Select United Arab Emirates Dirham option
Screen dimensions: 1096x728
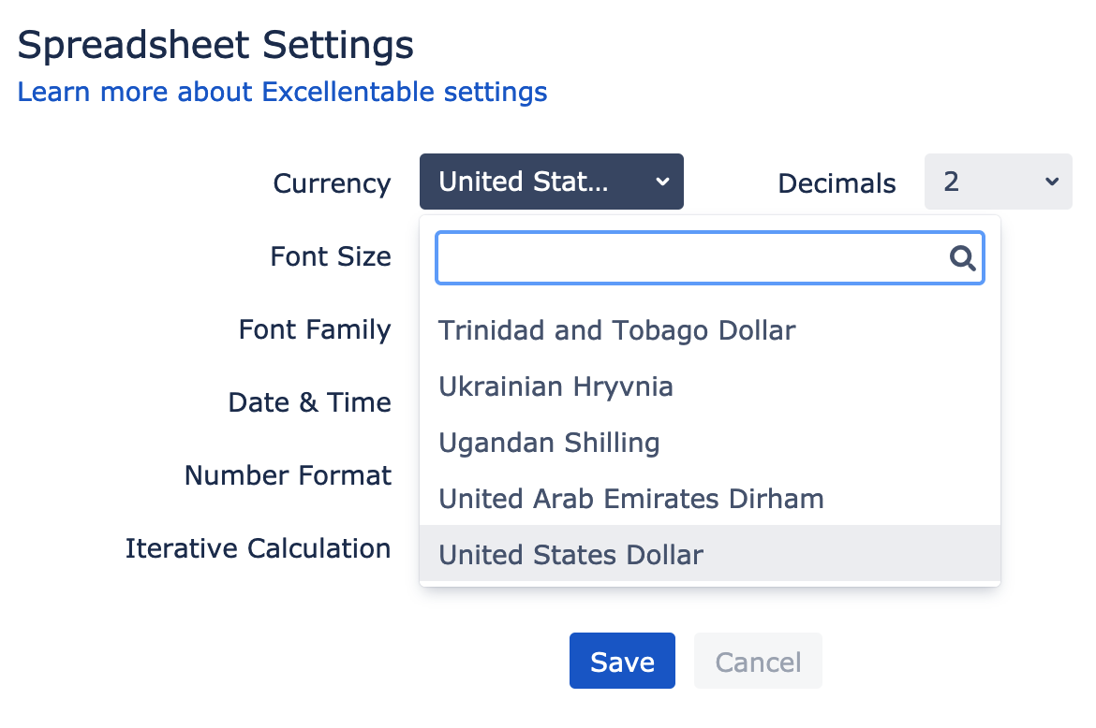[x=710, y=499]
